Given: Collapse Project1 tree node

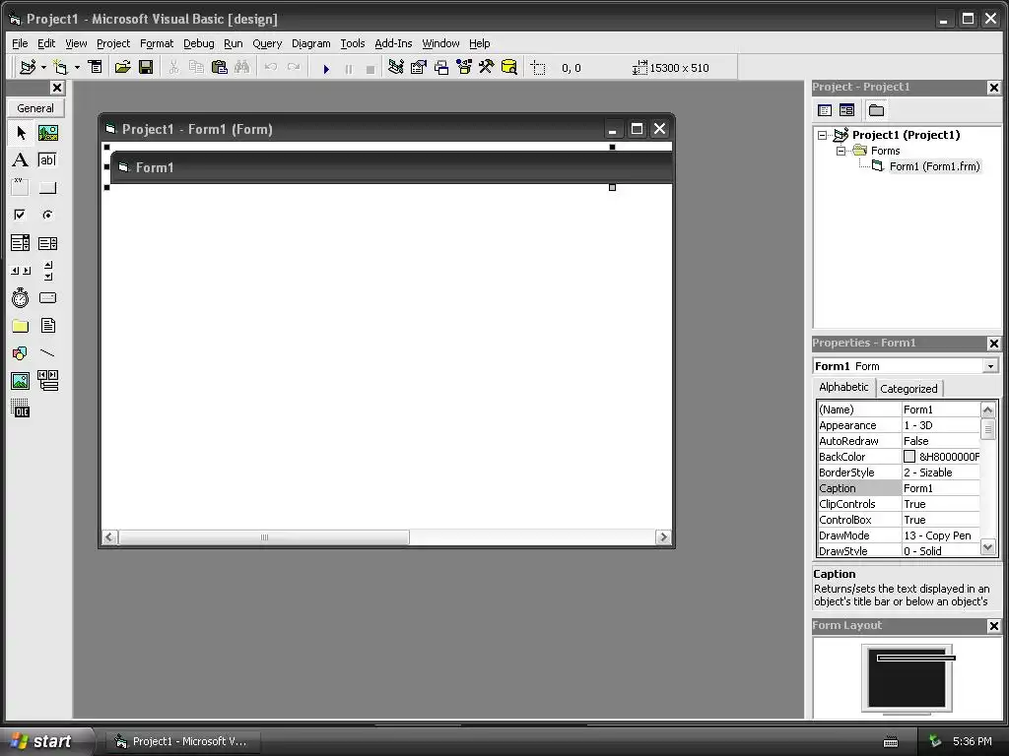Looking at the screenshot, I should point(823,135).
